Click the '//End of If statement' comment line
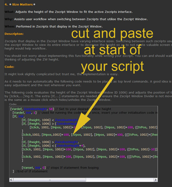The height and width of the screenshot is (187, 172). coord(30,171)
